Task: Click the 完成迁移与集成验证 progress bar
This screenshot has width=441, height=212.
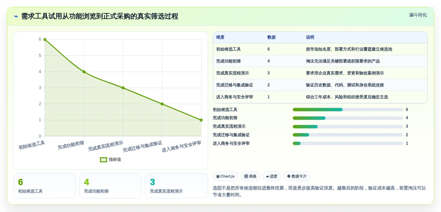Action: click(x=348, y=135)
